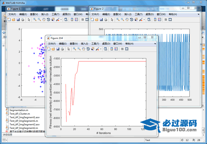
Task: Print Figure 234 with the printer icon
Action: pyautogui.click(x=62, y=49)
